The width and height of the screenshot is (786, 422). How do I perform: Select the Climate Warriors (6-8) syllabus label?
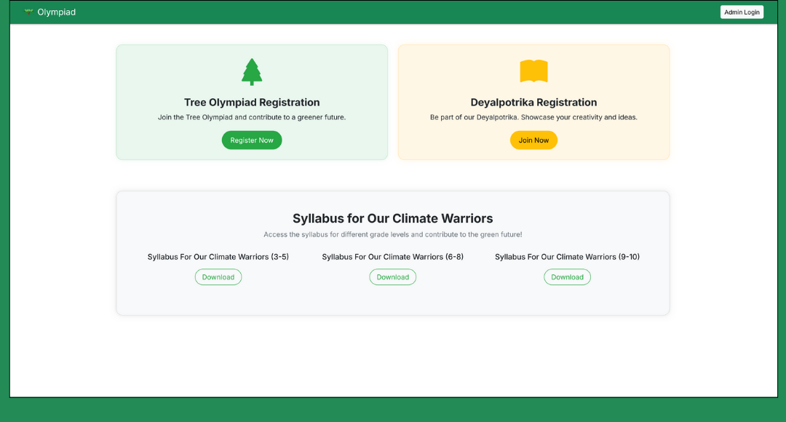point(392,257)
